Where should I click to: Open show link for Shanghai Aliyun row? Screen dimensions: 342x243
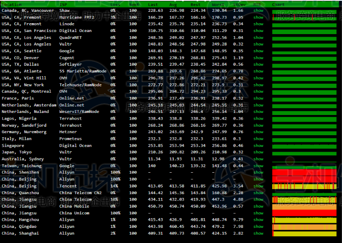pyautogui.click(x=258, y=233)
